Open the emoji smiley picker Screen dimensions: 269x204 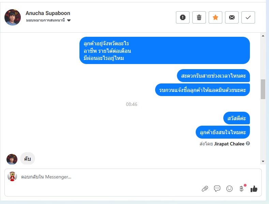pos(229,189)
